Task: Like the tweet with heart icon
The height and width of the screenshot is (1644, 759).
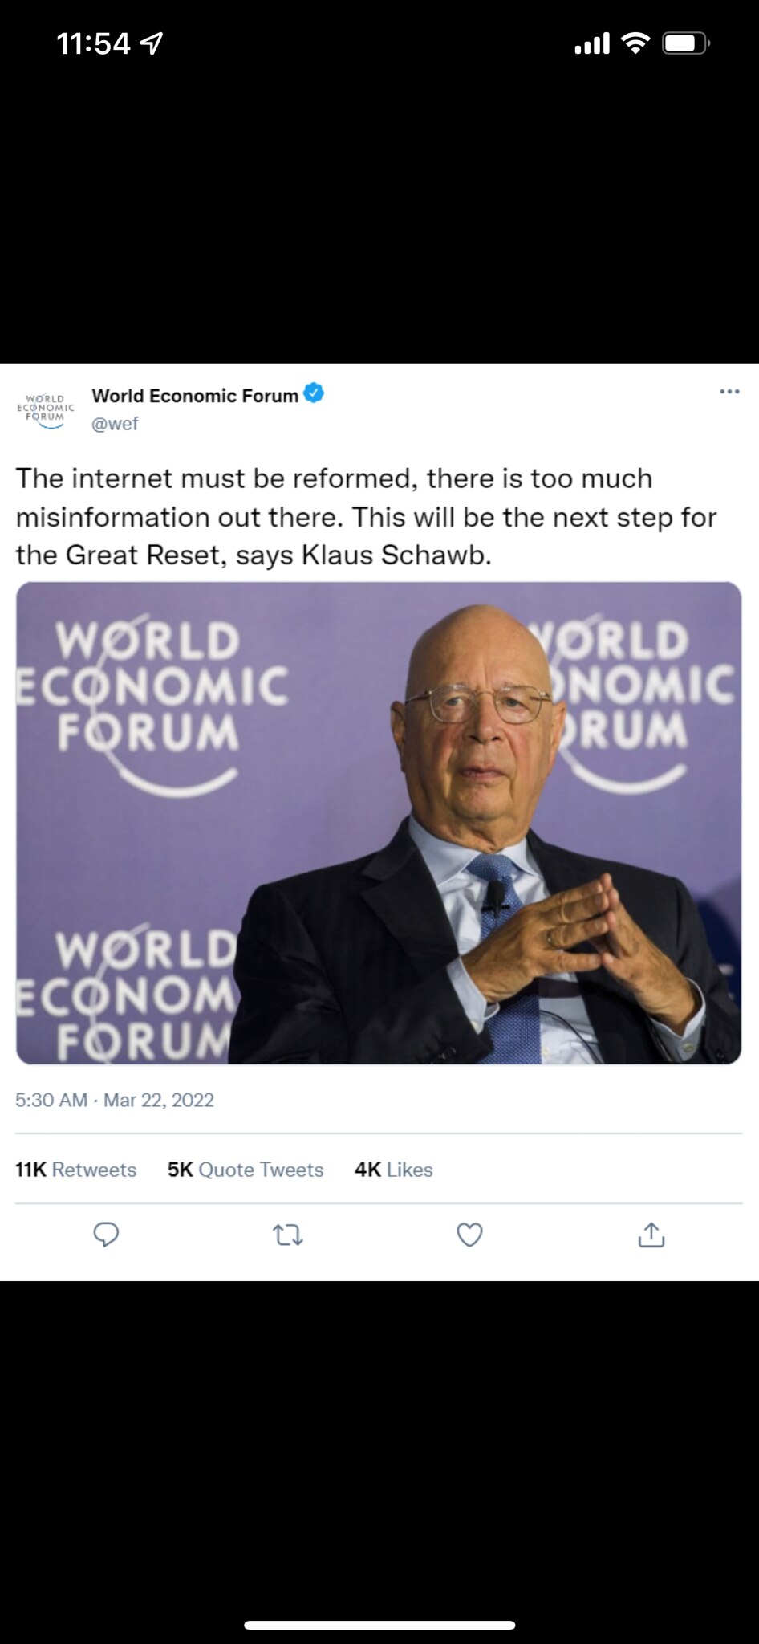Action: pos(469,1235)
